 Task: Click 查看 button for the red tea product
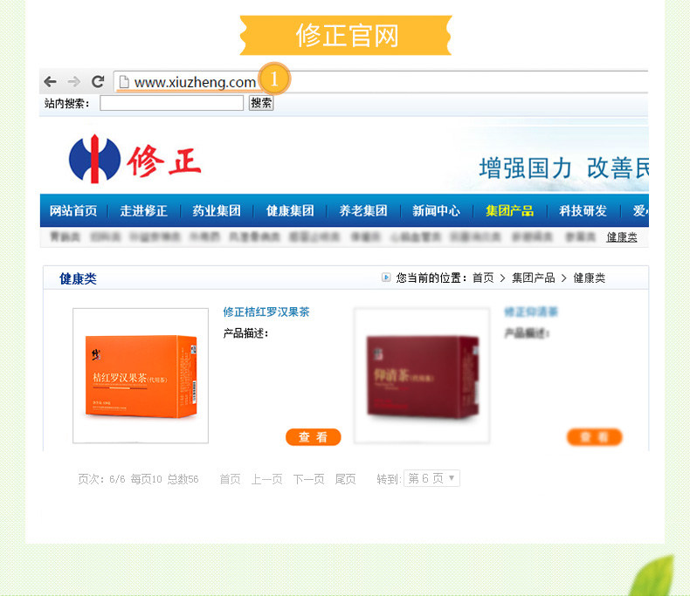click(595, 437)
